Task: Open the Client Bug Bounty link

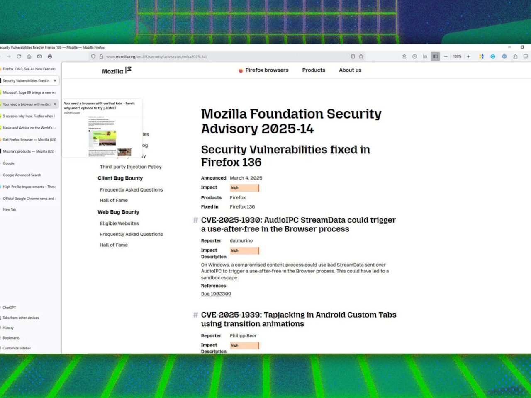Action: [120, 178]
